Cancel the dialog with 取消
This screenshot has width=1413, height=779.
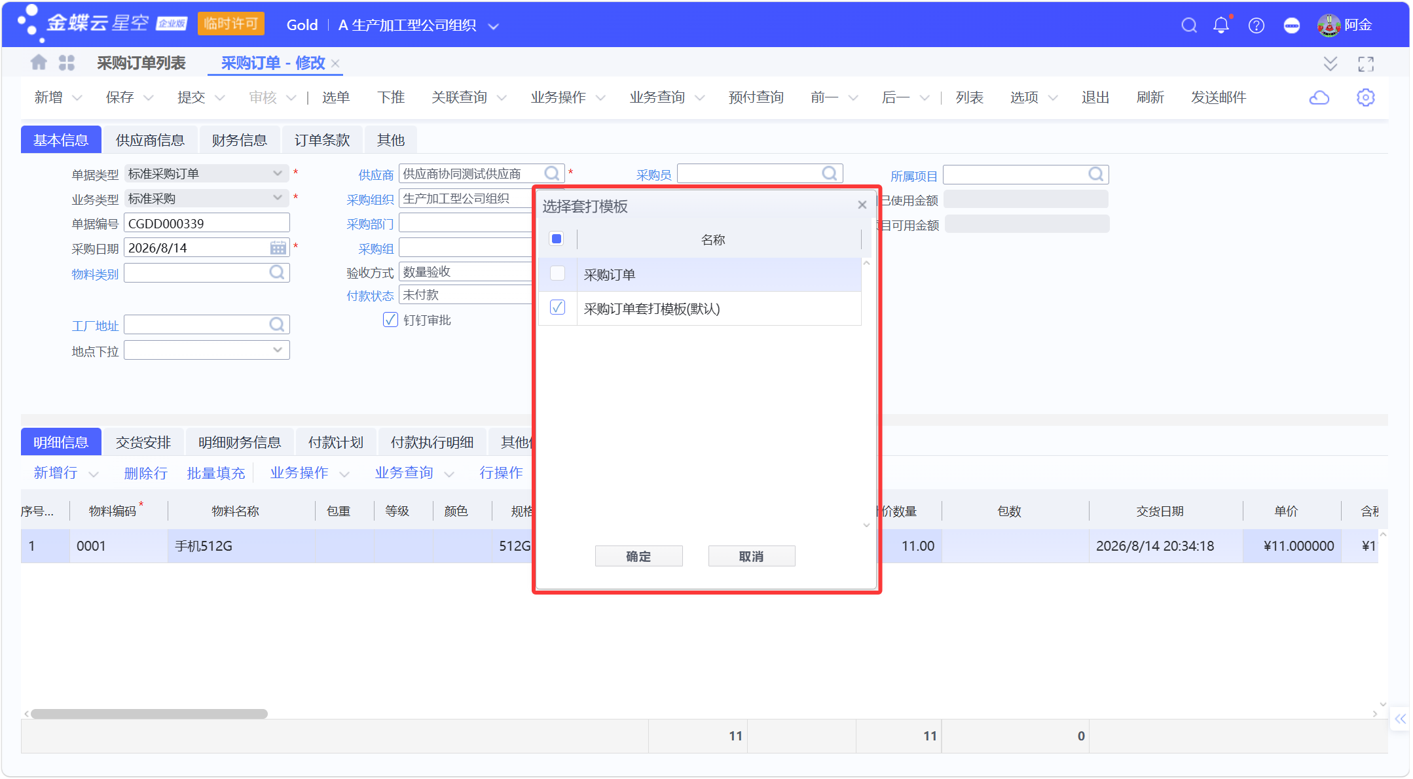pos(751,556)
